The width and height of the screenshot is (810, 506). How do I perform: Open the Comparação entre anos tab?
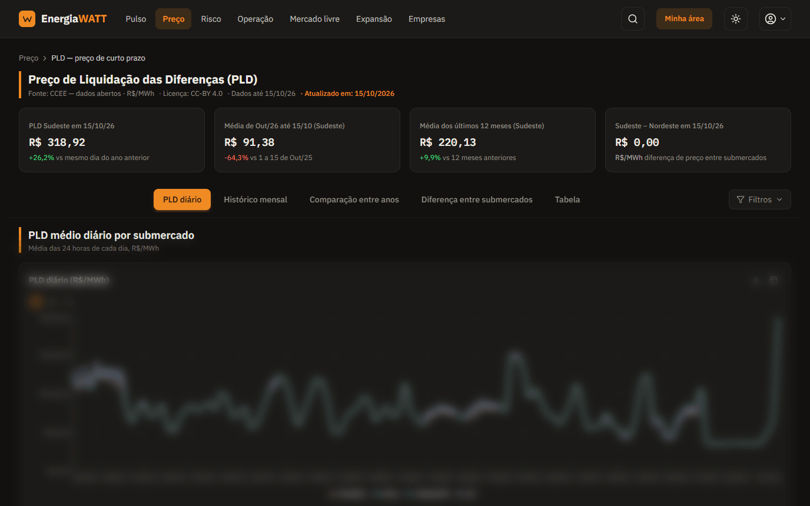[x=354, y=199]
